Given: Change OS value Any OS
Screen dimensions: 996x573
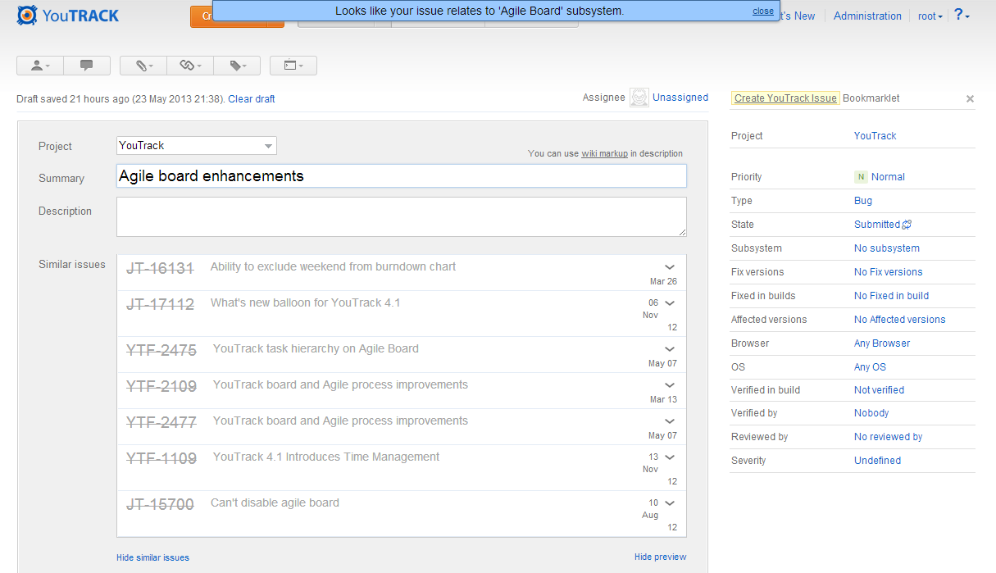Looking at the screenshot, I should pos(870,367).
